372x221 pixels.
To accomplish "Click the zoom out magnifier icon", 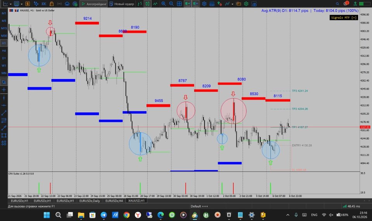I will 171,4.
